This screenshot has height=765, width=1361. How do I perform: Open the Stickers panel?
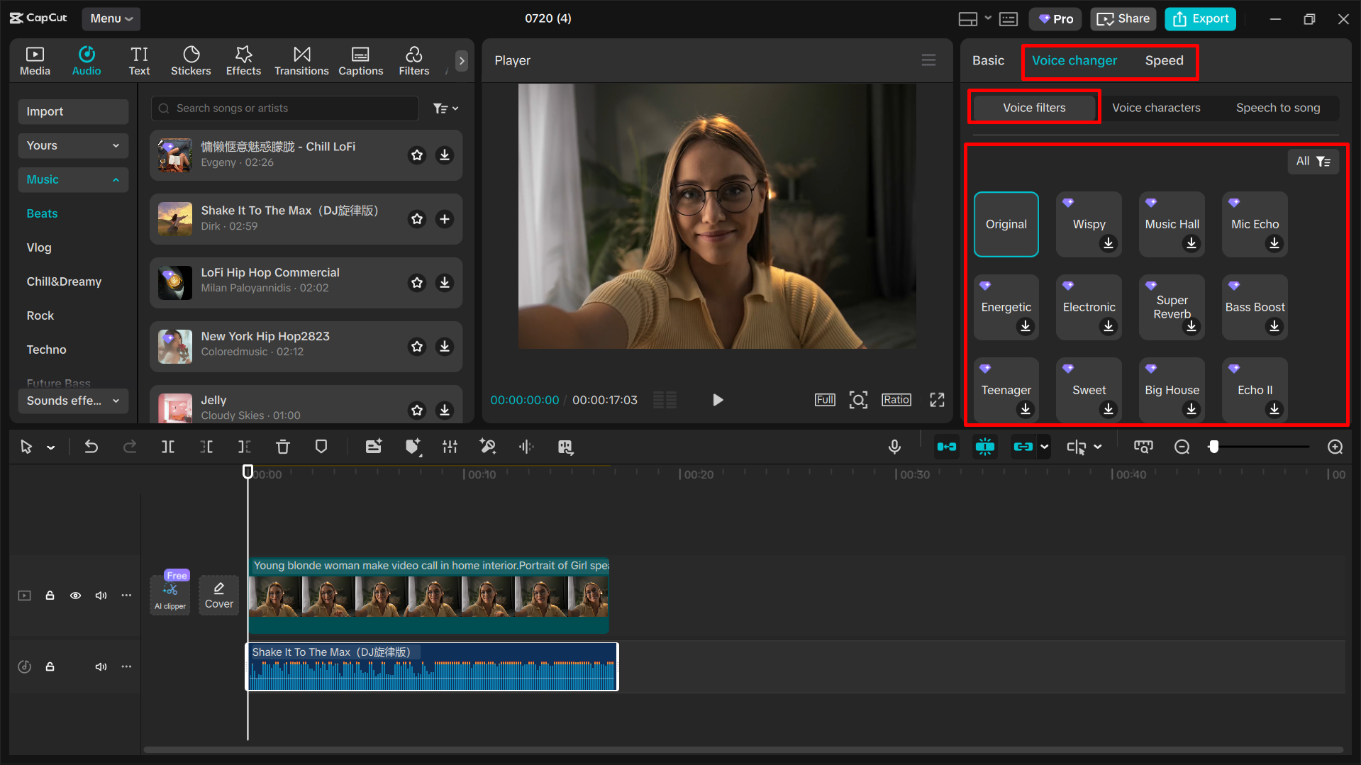point(191,60)
